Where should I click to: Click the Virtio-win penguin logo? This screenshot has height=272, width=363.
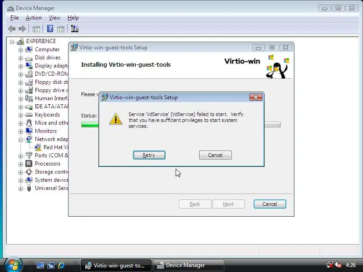click(x=277, y=66)
